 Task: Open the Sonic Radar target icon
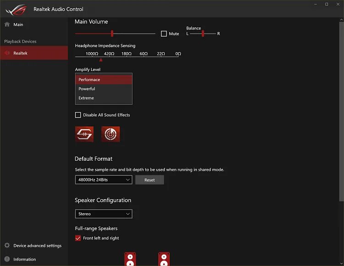pyautogui.click(x=111, y=134)
